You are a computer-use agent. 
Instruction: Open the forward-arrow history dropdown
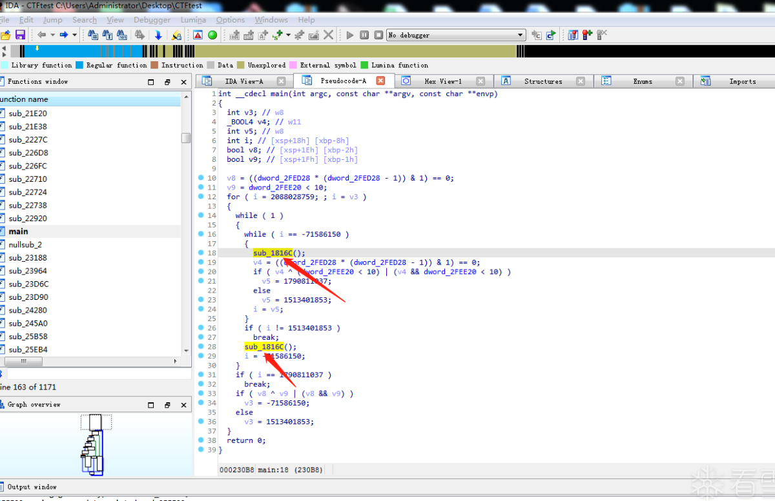[x=74, y=35]
